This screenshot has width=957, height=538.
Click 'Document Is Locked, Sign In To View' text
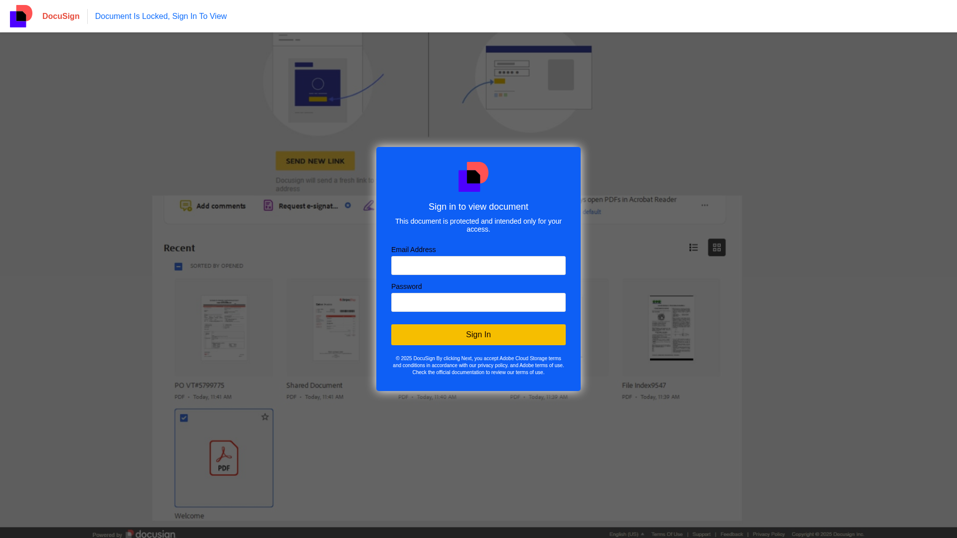click(x=161, y=16)
